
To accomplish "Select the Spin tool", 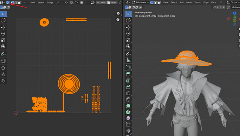I will pos(128,112).
